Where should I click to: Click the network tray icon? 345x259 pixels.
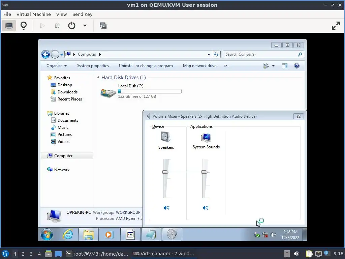coord(265,235)
